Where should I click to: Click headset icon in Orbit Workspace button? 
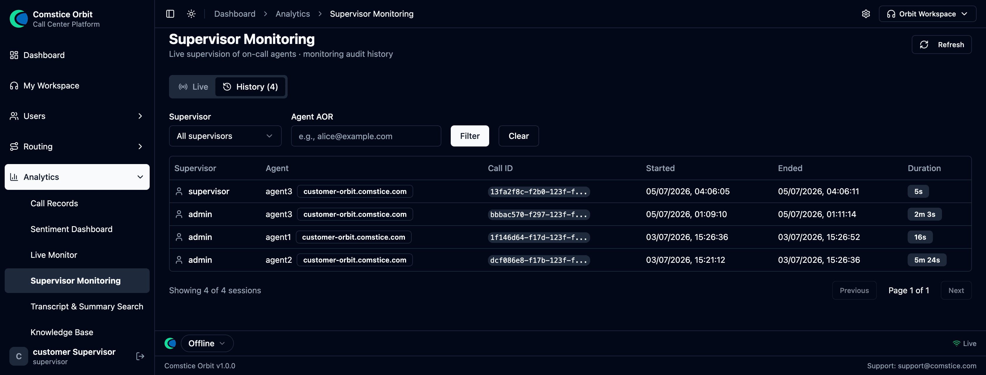pos(891,14)
